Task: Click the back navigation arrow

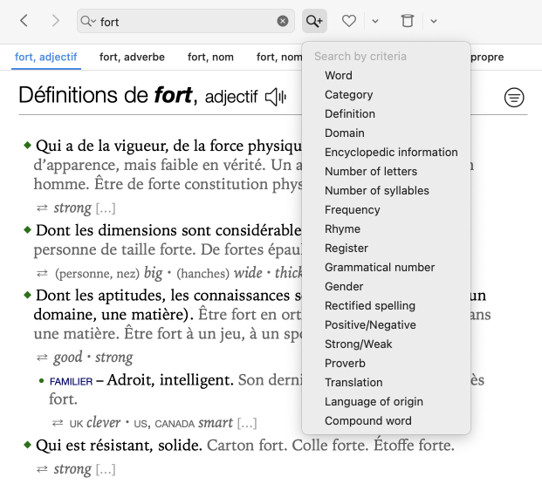Action: click(24, 20)
